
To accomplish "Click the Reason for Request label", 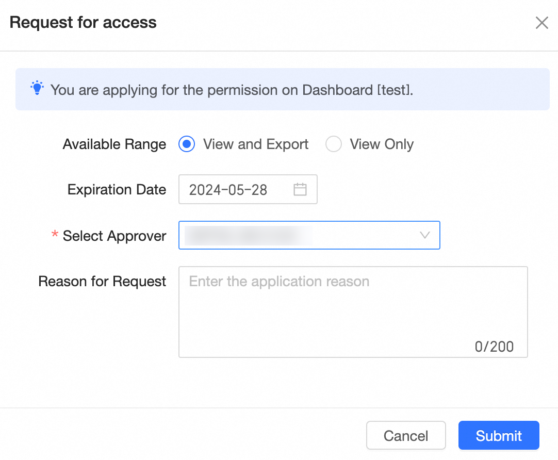I will point(102,282).
